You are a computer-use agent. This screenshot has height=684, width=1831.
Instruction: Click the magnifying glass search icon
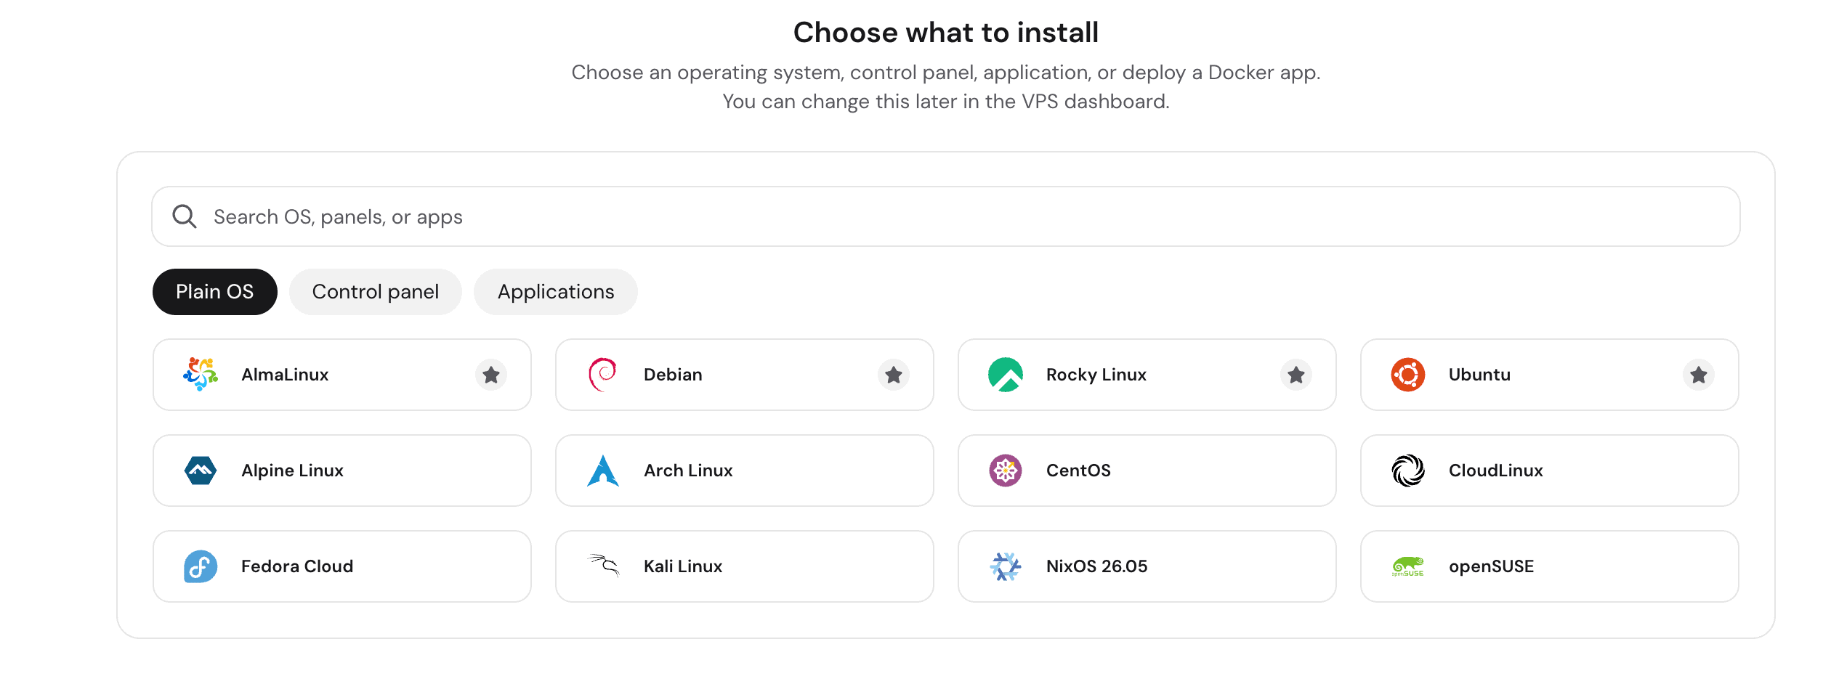pos(185,216)
